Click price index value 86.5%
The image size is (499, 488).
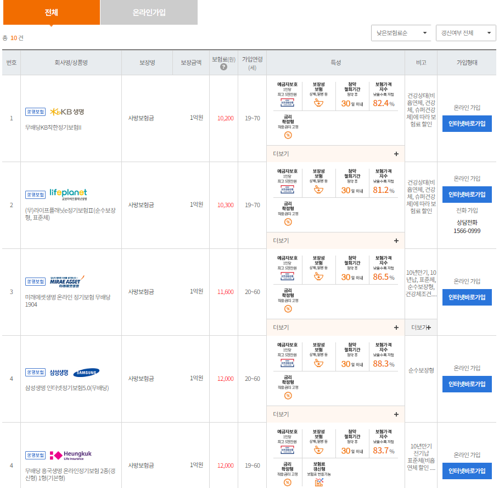click(384, 277)
